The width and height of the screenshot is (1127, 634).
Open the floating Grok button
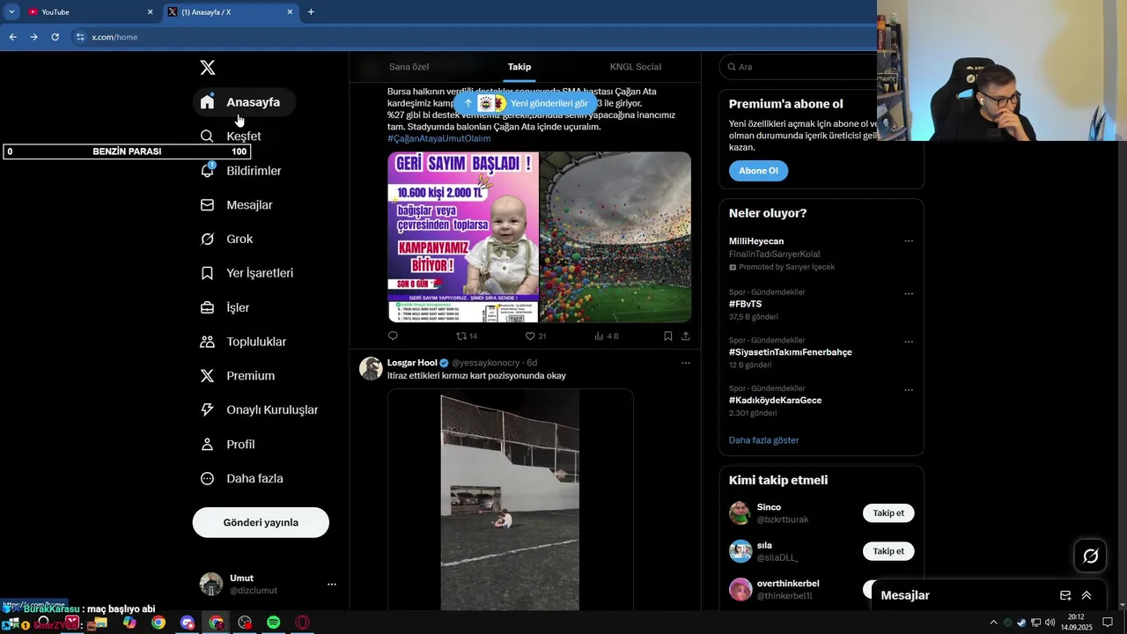1090,556
